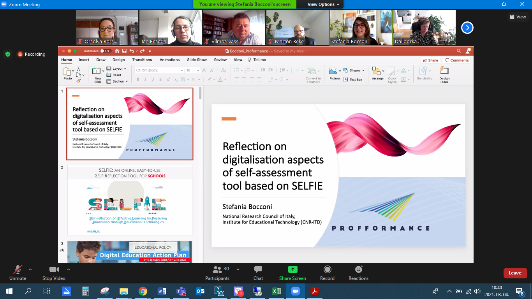Click the red Leave button
This screenshot has width=532, height=299.
(x=515, y=273)
